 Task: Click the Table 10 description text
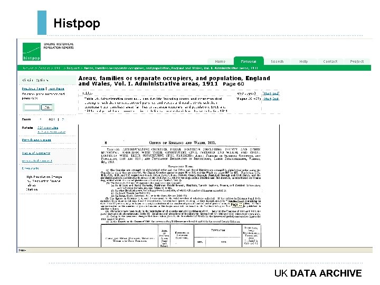(156, 104)
